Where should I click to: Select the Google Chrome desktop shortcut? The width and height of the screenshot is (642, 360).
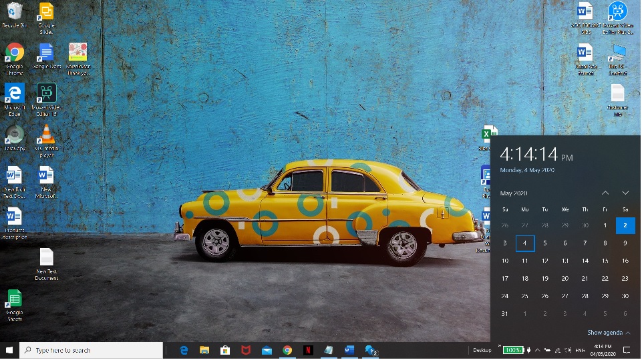click(x=14, y=59)
